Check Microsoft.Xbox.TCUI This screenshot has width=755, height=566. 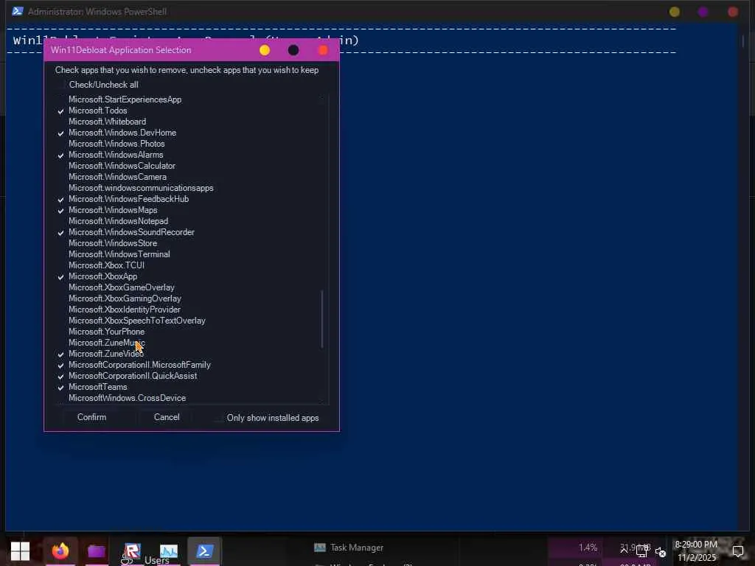(60, 266)
